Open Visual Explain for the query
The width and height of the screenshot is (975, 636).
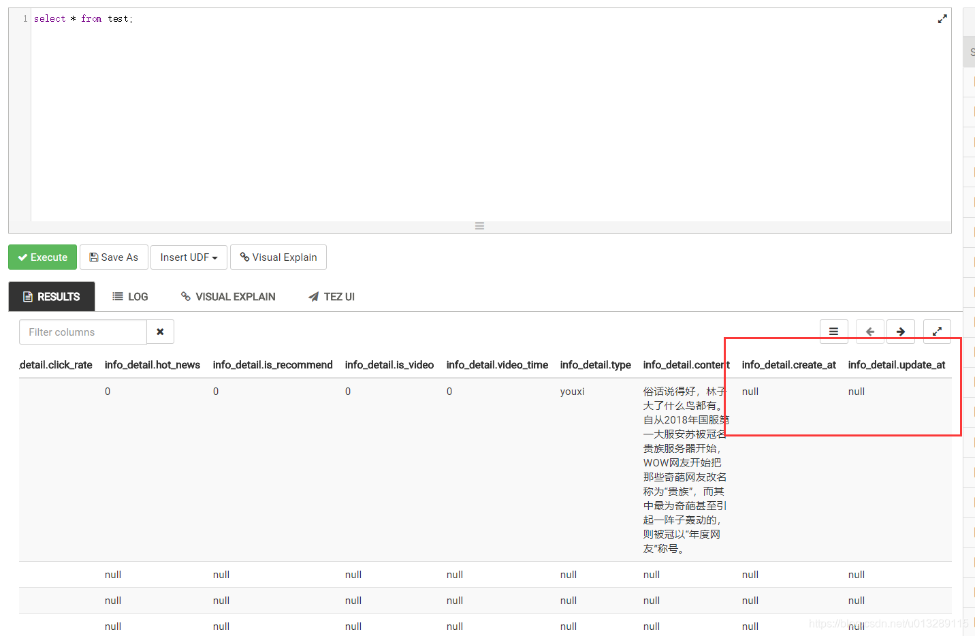pos(278,257)
